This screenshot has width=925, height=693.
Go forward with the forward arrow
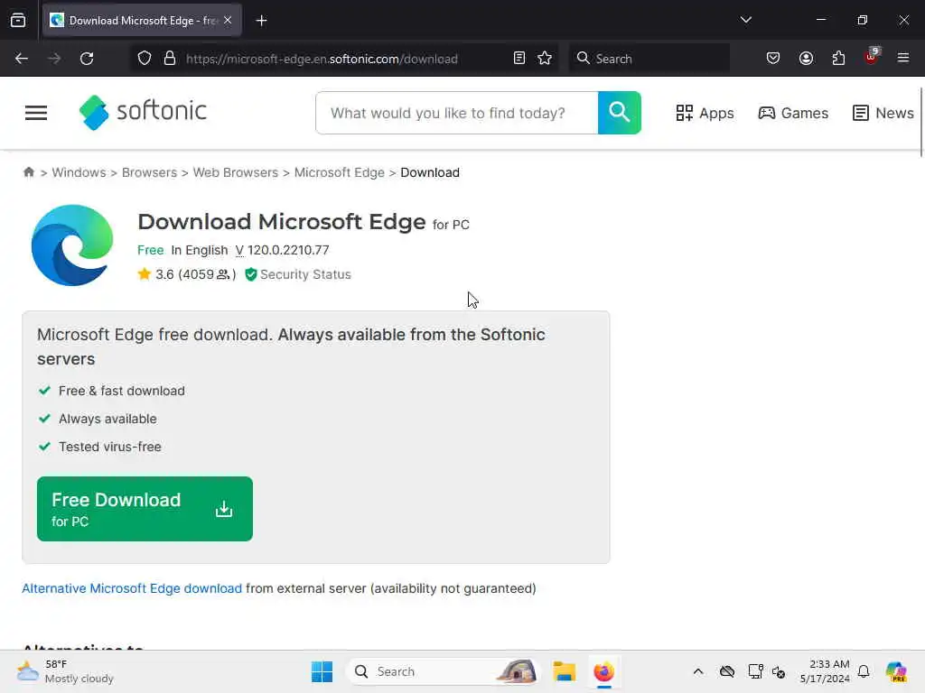click(x=54, y=59)
